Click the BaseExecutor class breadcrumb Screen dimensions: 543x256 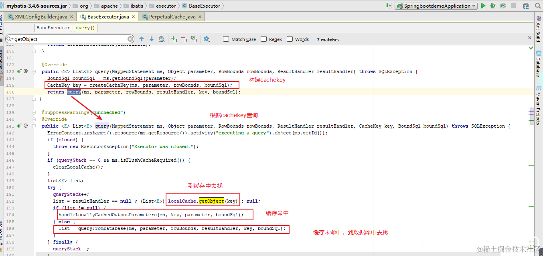tap(201, 6)
